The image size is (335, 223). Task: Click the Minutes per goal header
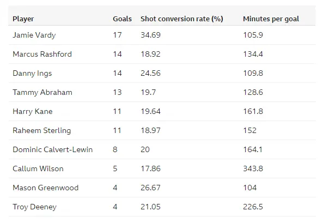pos(271,19)
